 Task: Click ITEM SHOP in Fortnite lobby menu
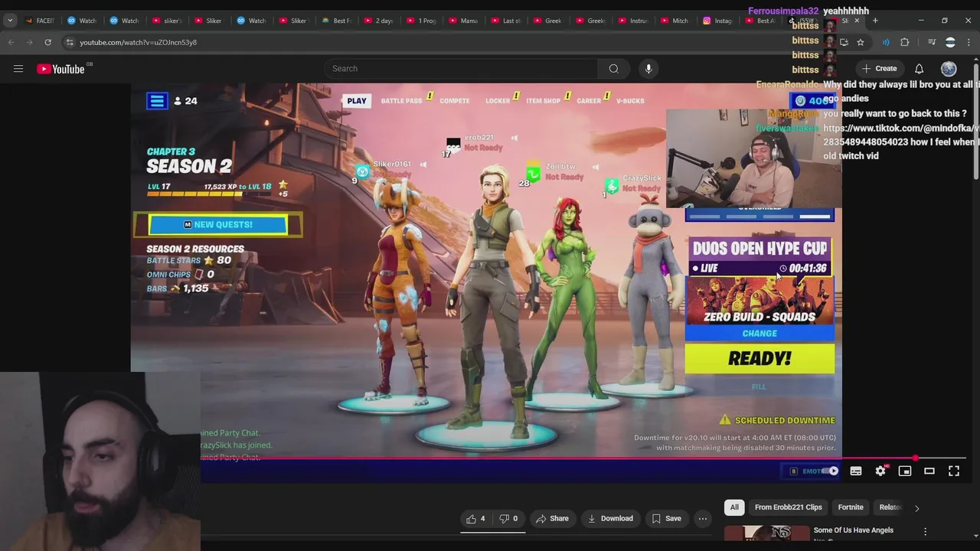click(543, 101)
